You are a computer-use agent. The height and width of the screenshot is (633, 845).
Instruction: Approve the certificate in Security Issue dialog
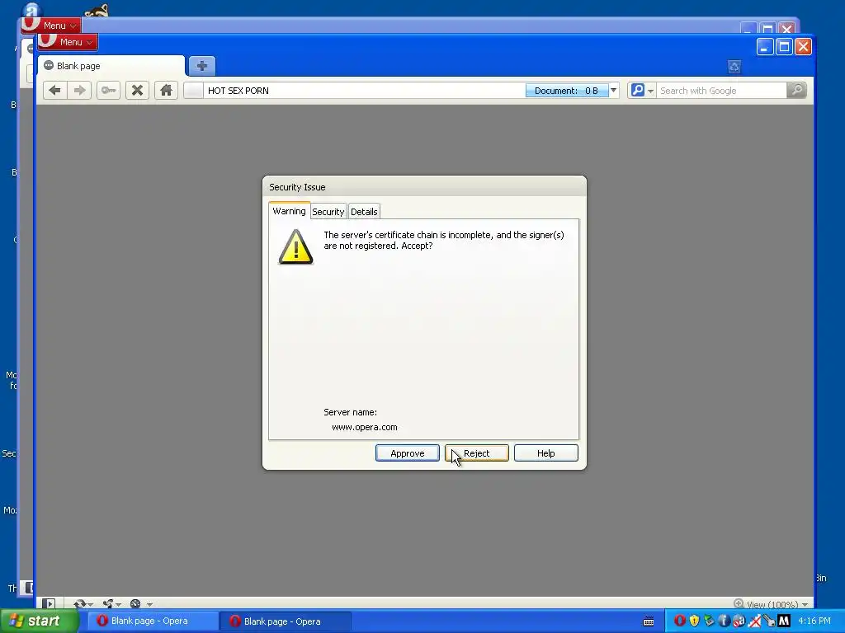click(408, 453)
